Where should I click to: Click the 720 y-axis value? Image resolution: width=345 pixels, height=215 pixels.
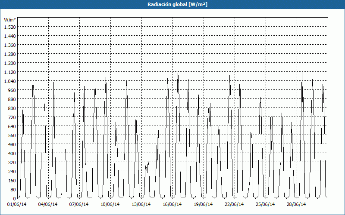coord(12,117)
